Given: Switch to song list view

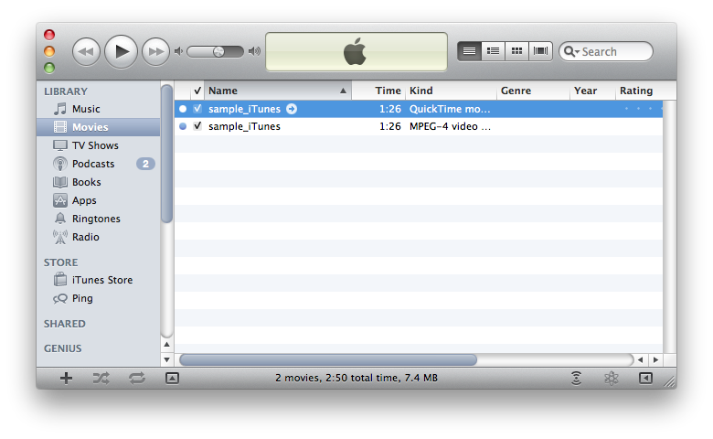Looking at the screenshot, I should pos(469,51).
